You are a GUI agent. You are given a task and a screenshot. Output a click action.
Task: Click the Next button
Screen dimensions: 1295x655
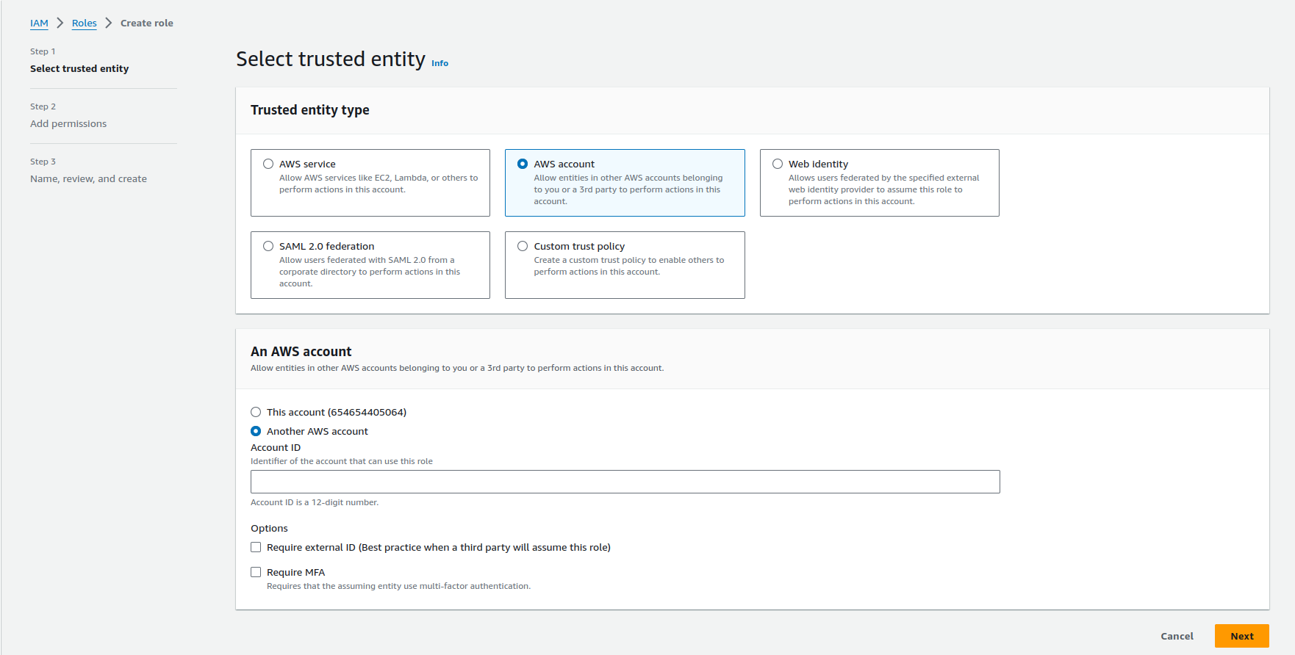(x=1242, y=636)
